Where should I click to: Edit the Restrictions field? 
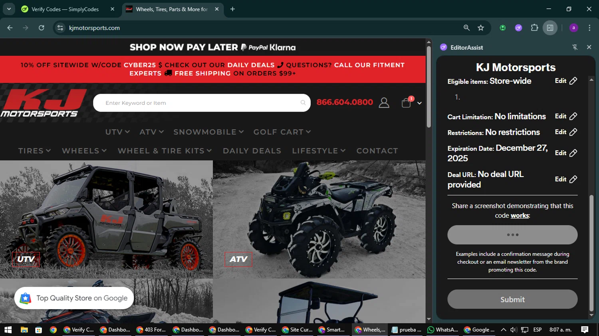(x=566, y=132)
